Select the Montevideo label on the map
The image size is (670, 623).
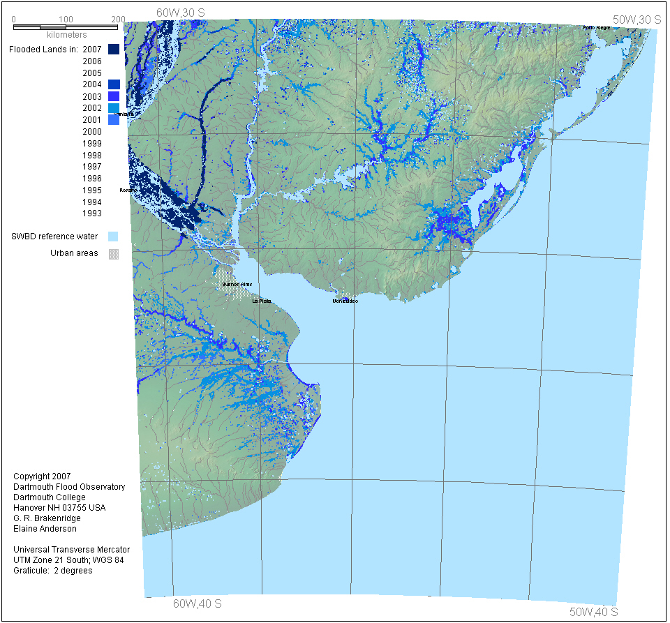(x=345, y=301)
